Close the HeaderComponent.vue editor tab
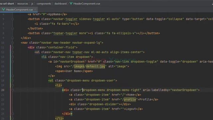The image size is (213, 120). tap(35, 10)
